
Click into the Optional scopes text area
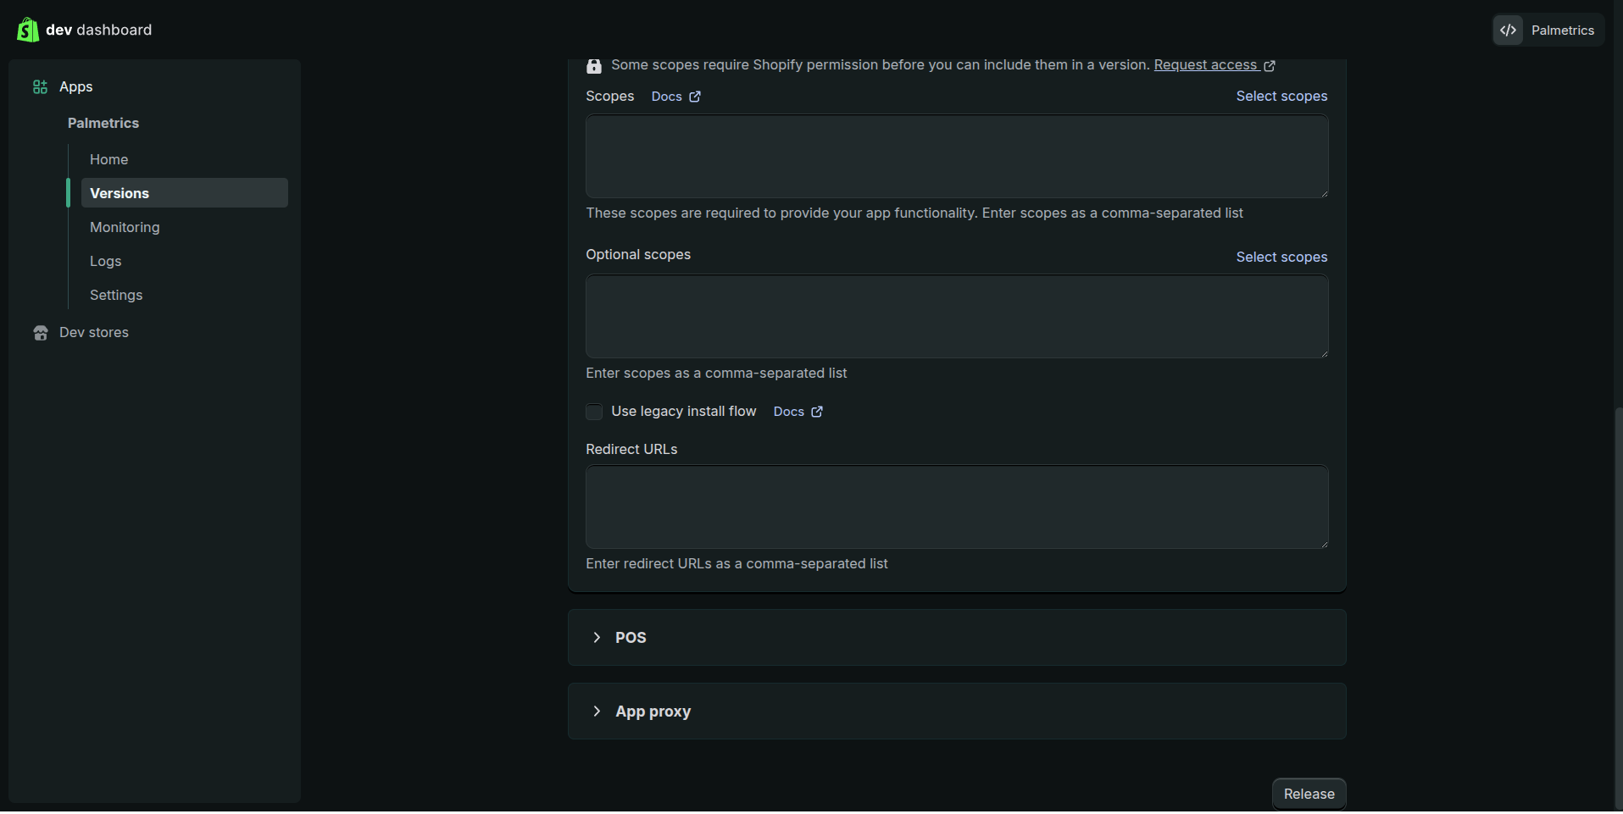pos(956,316)
